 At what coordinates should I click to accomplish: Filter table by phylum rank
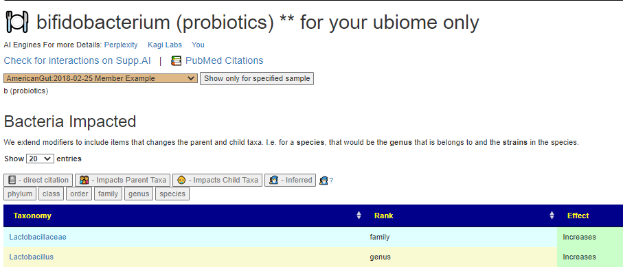pyautogui.click(x=20, y=194)
